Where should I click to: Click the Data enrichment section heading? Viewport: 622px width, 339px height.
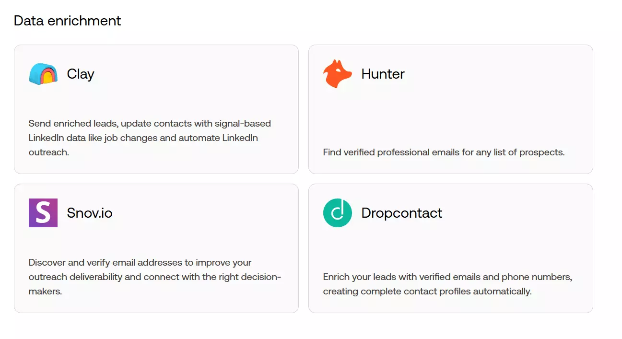click(67, 21)
